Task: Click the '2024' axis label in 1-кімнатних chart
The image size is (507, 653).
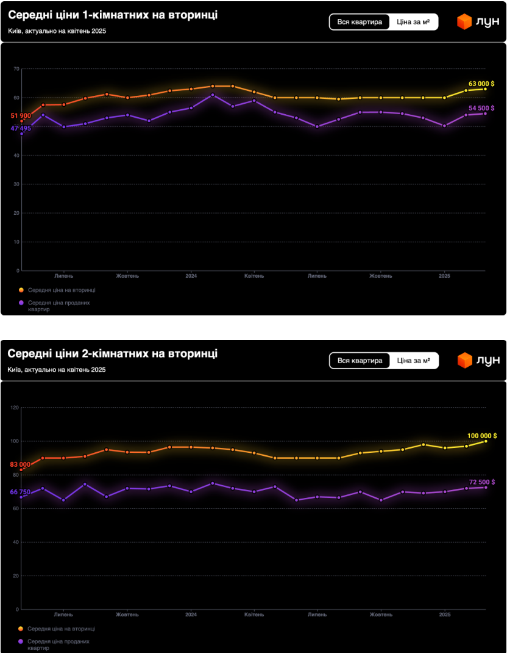Action: click(x=191, y=276)
